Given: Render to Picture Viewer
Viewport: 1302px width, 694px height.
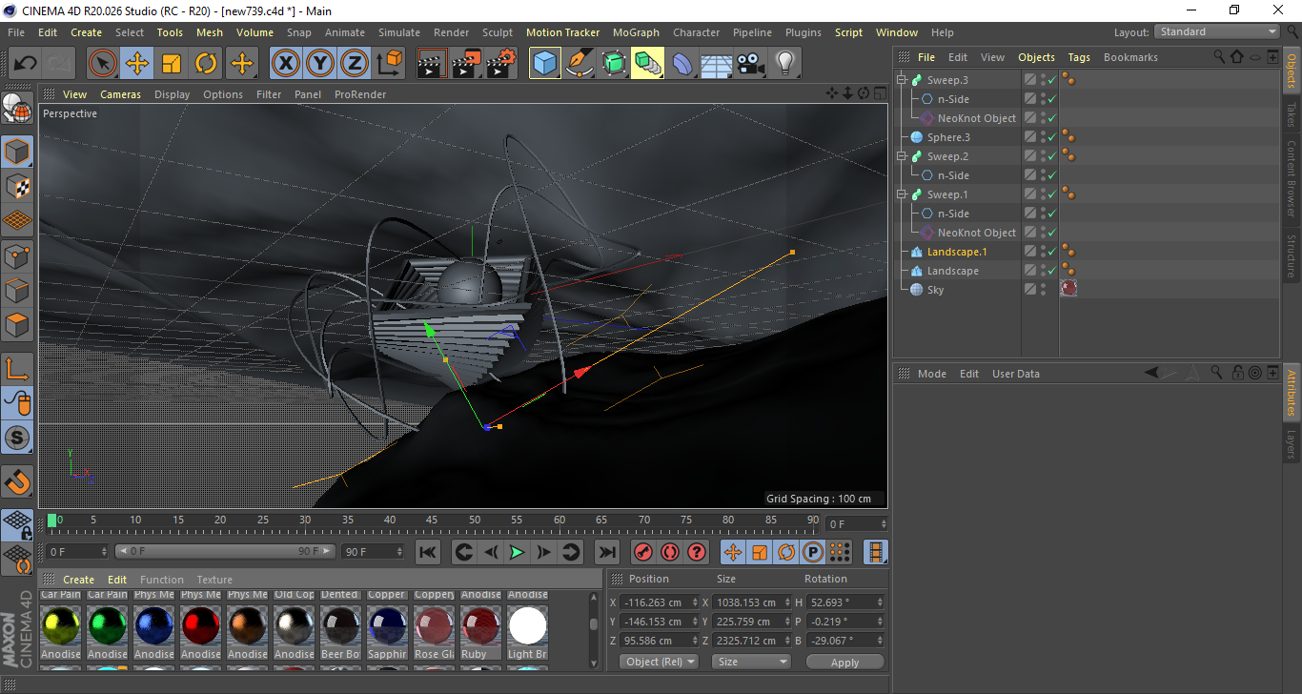Looking at the screenshot, I should (x=466, y=64).
